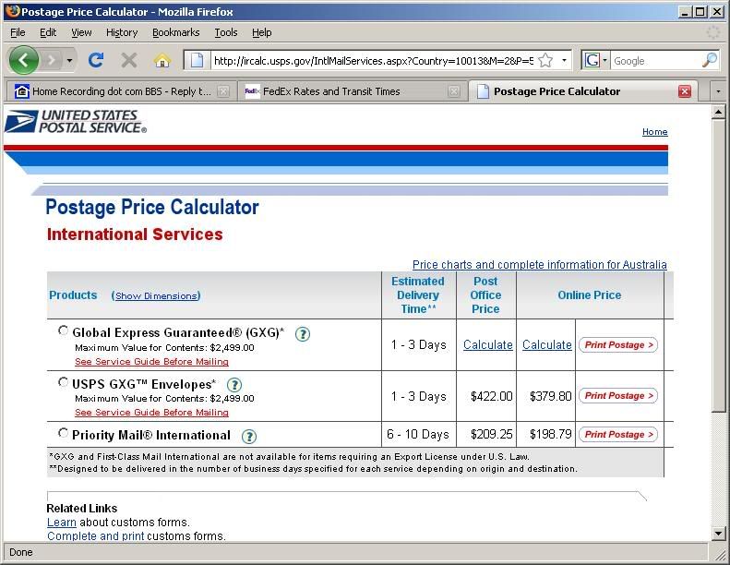Open the back/forward history dropdown arrow
This screenshot has height=565, width=730.
[69, 60]
